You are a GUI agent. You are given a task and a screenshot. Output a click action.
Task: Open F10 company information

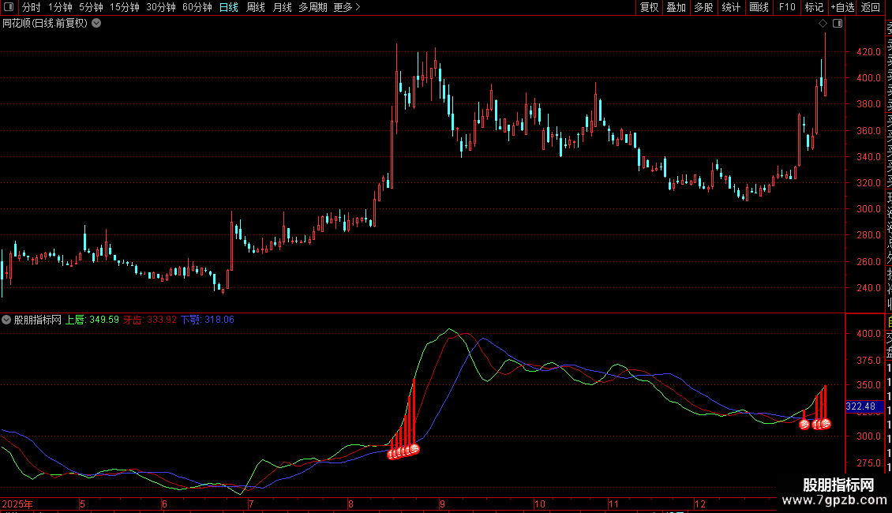point(787,7)
